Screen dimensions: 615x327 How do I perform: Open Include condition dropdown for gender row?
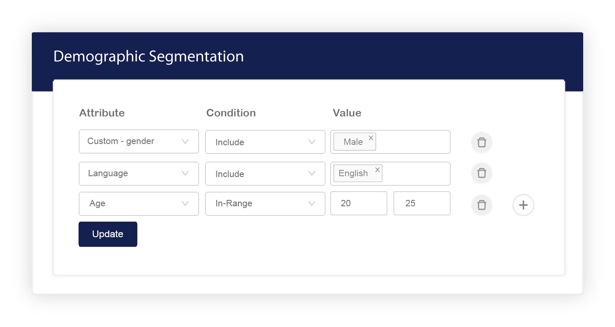[265, 142]
